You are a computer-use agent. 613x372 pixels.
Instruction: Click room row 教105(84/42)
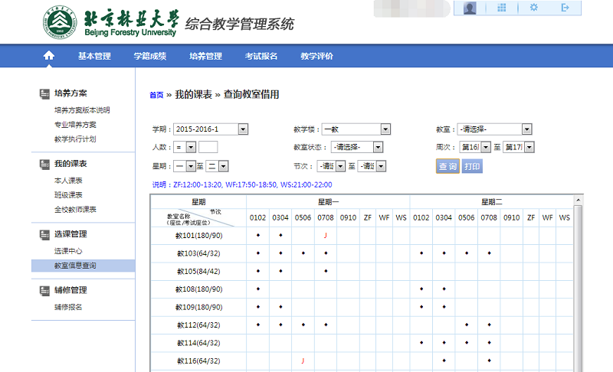coord(198,272)
